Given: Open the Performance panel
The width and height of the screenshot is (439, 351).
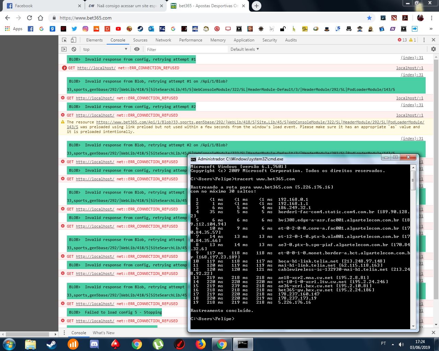Looking at the screenshot, I should (191, 40).
